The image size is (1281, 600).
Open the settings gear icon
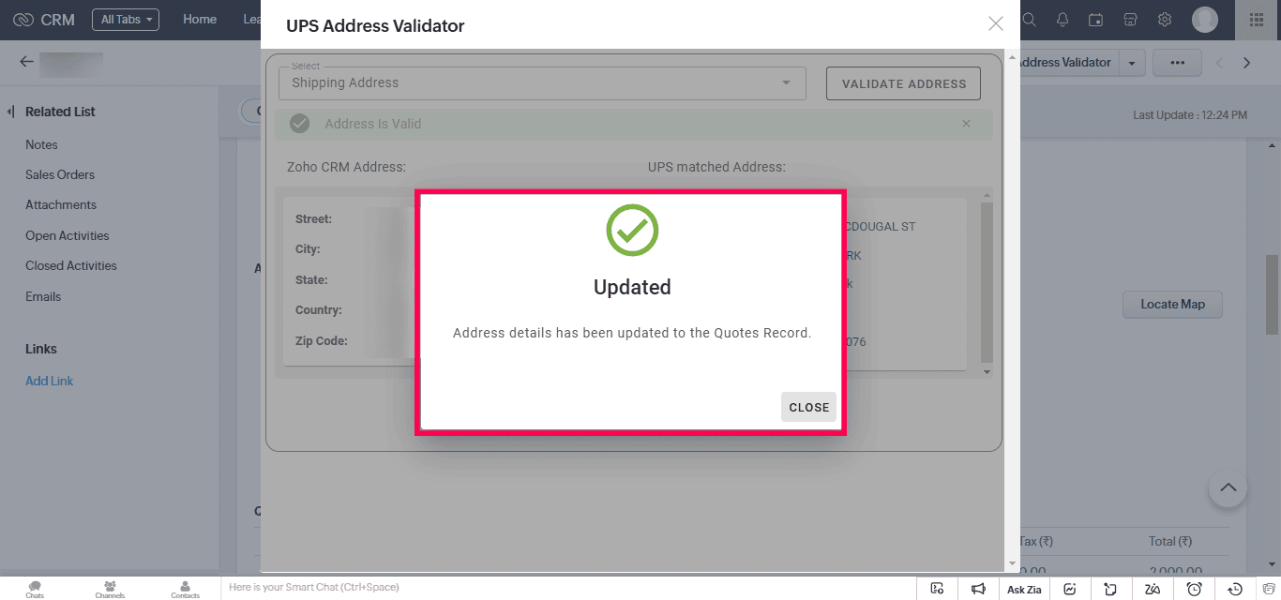pyautogui.click(x=1165, y=20)
